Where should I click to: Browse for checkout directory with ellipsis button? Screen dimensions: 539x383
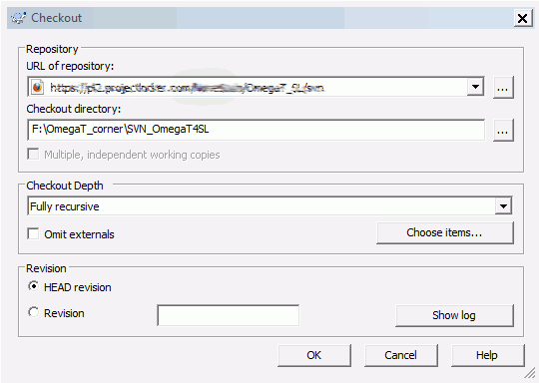(503, 131)
